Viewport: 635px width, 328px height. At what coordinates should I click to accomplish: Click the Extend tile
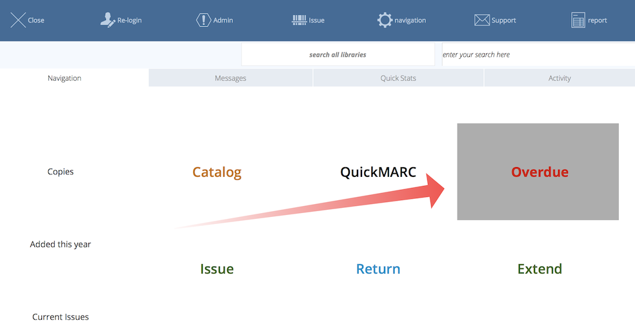539,269
